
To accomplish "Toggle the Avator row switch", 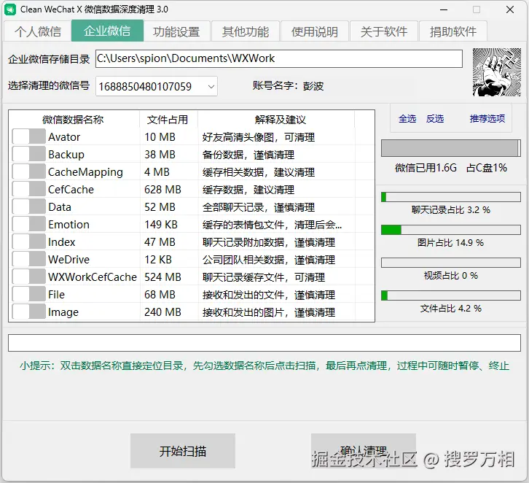I will [x=28, y=136].
